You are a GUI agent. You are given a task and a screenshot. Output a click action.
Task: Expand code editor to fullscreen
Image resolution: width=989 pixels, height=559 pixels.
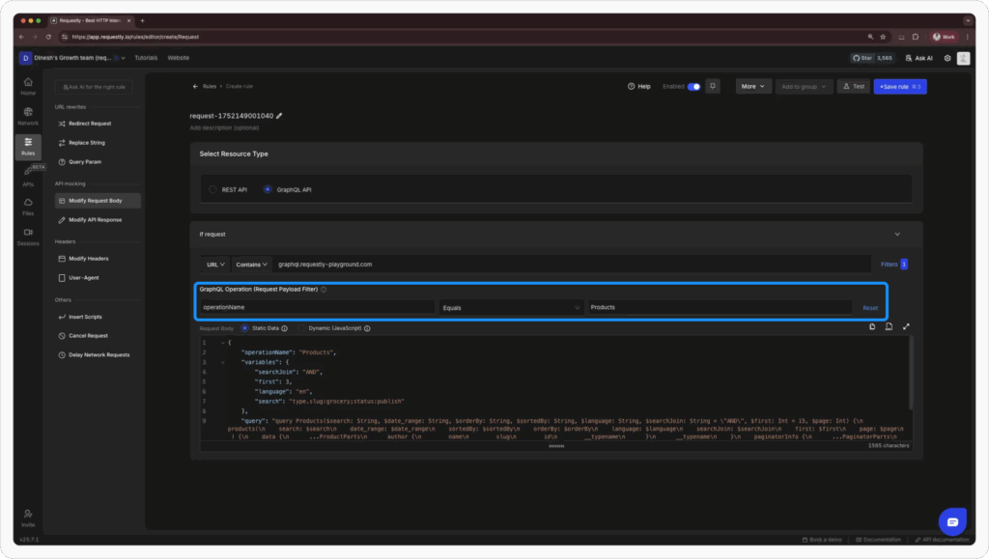pyautogui.click(x=906, y=326)
